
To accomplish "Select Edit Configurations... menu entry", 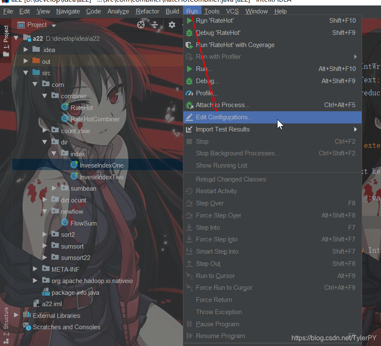I will 273,117.
